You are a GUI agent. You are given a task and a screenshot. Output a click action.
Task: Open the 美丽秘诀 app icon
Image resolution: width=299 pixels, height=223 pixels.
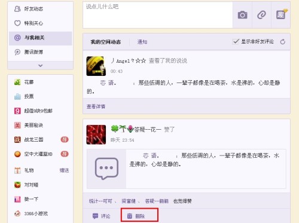pyautogui.click(x=17, y=125)
